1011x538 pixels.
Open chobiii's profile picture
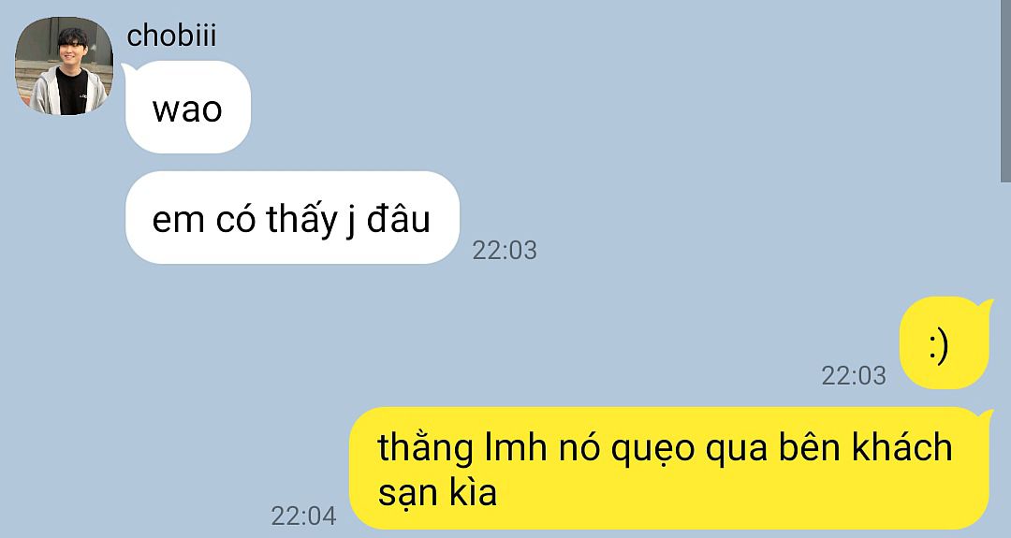64,66
